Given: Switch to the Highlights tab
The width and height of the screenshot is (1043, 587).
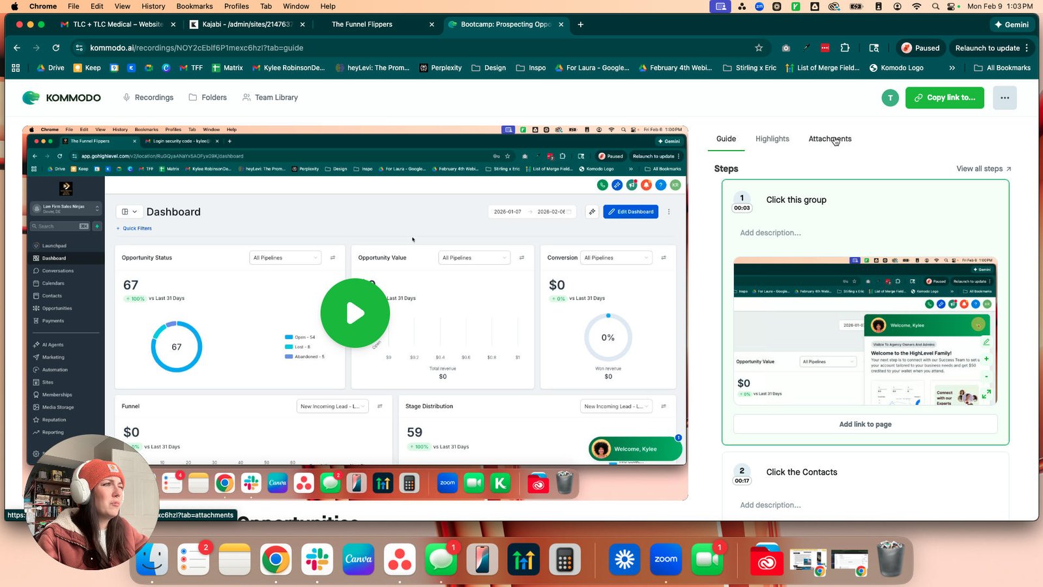Looking at the screenshot, I should pyautogui.click(x=772, y=139).
